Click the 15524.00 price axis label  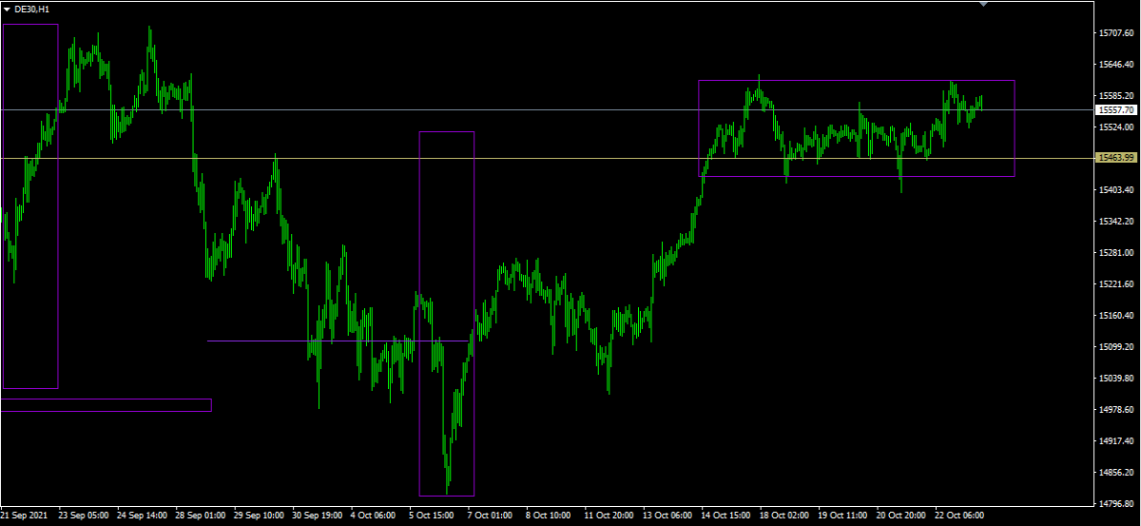click(x=1116, y=127)
